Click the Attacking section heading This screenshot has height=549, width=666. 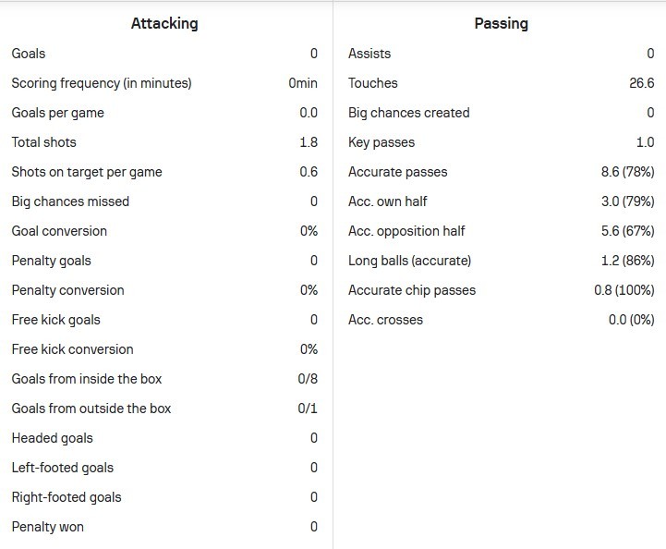pyautogui.click(x=164, y=23)
